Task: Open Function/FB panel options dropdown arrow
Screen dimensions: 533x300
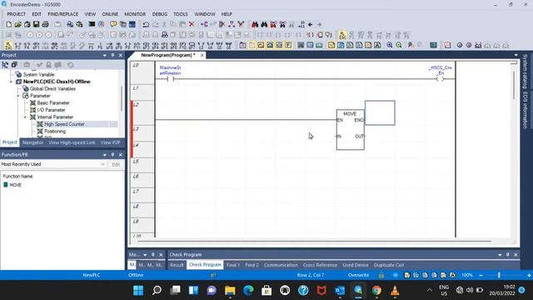Action: (x=105, y=155)
